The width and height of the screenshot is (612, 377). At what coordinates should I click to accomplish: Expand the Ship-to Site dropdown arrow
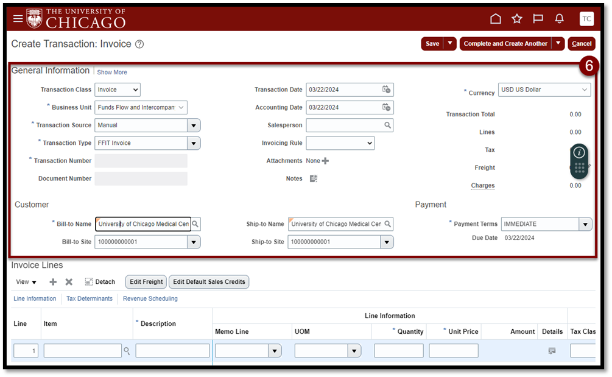point(387,242)
